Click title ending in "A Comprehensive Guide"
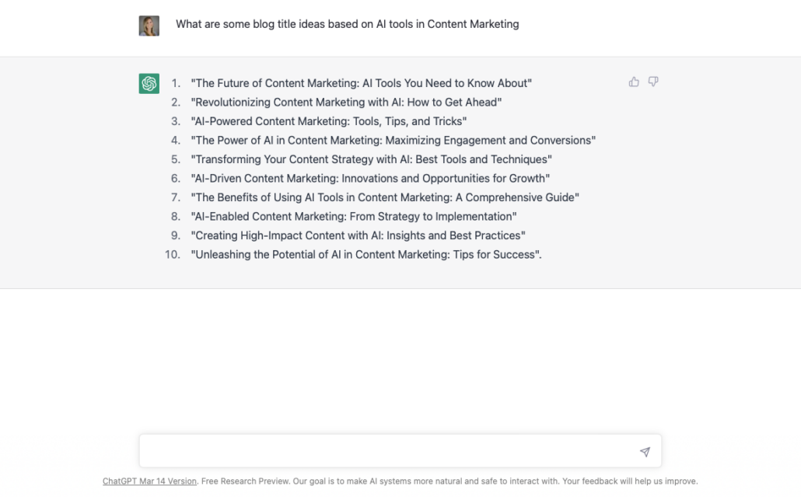The image size is (801, 497). click(385, 197)
